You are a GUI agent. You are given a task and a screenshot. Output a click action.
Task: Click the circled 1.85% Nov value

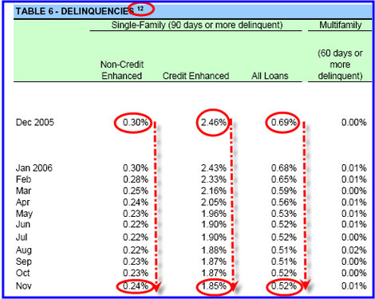[x=214, y=286]
